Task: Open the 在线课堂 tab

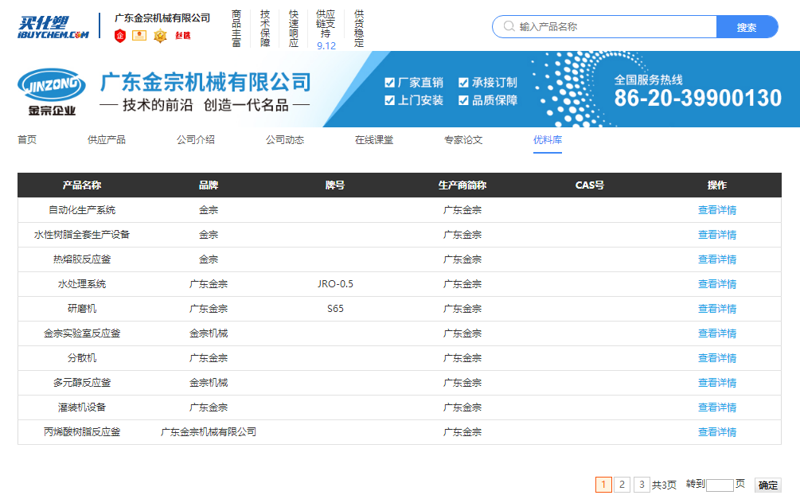Action: click(x=374, y=140)
